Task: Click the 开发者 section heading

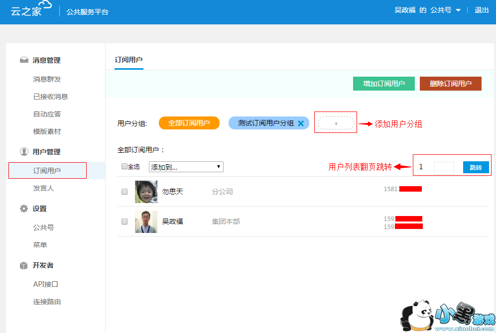Action: tap(43, 265)
